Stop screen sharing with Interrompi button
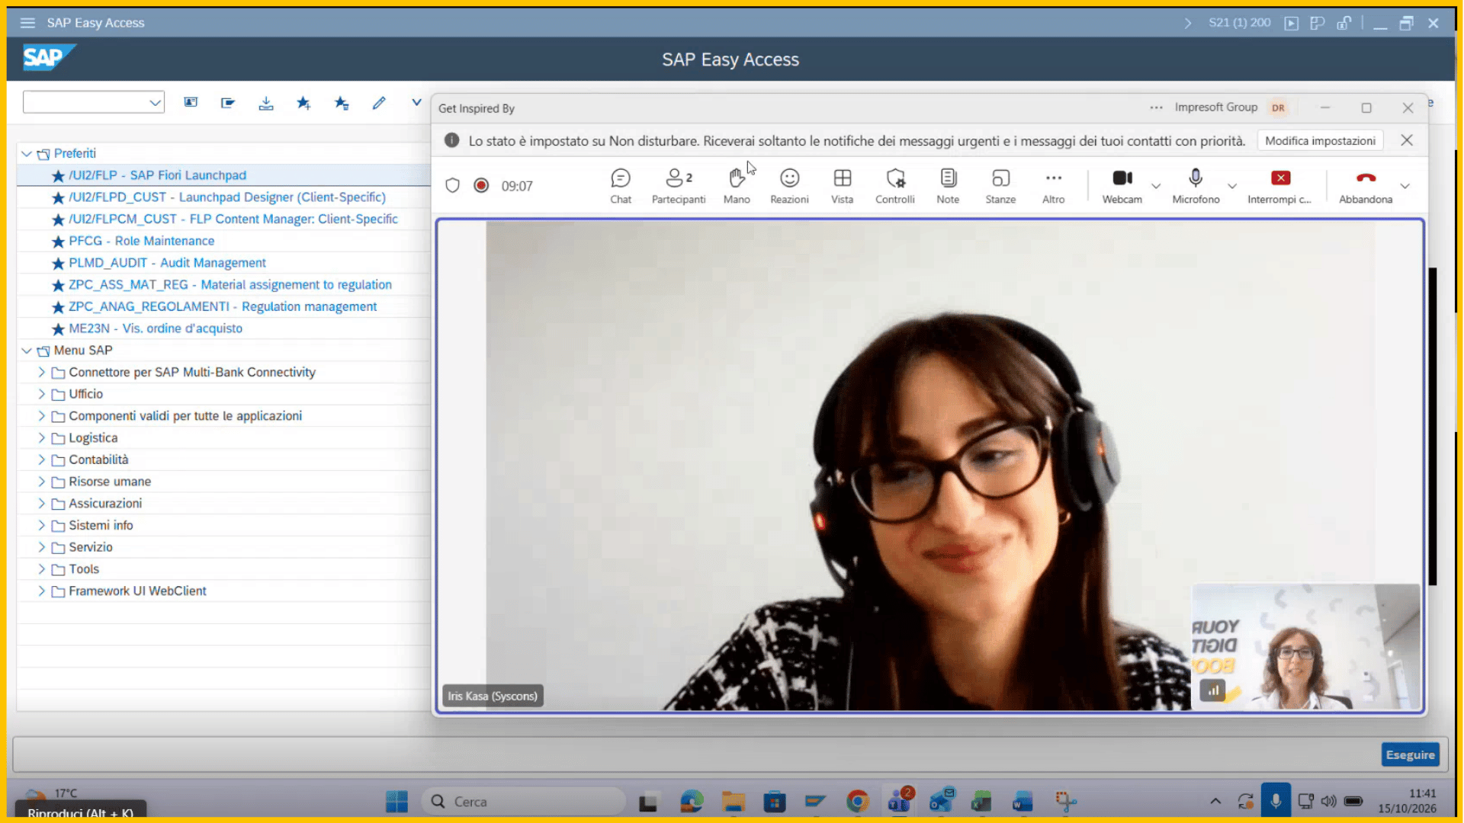Screen dimensions: 1464x823 coord(1279,186)
